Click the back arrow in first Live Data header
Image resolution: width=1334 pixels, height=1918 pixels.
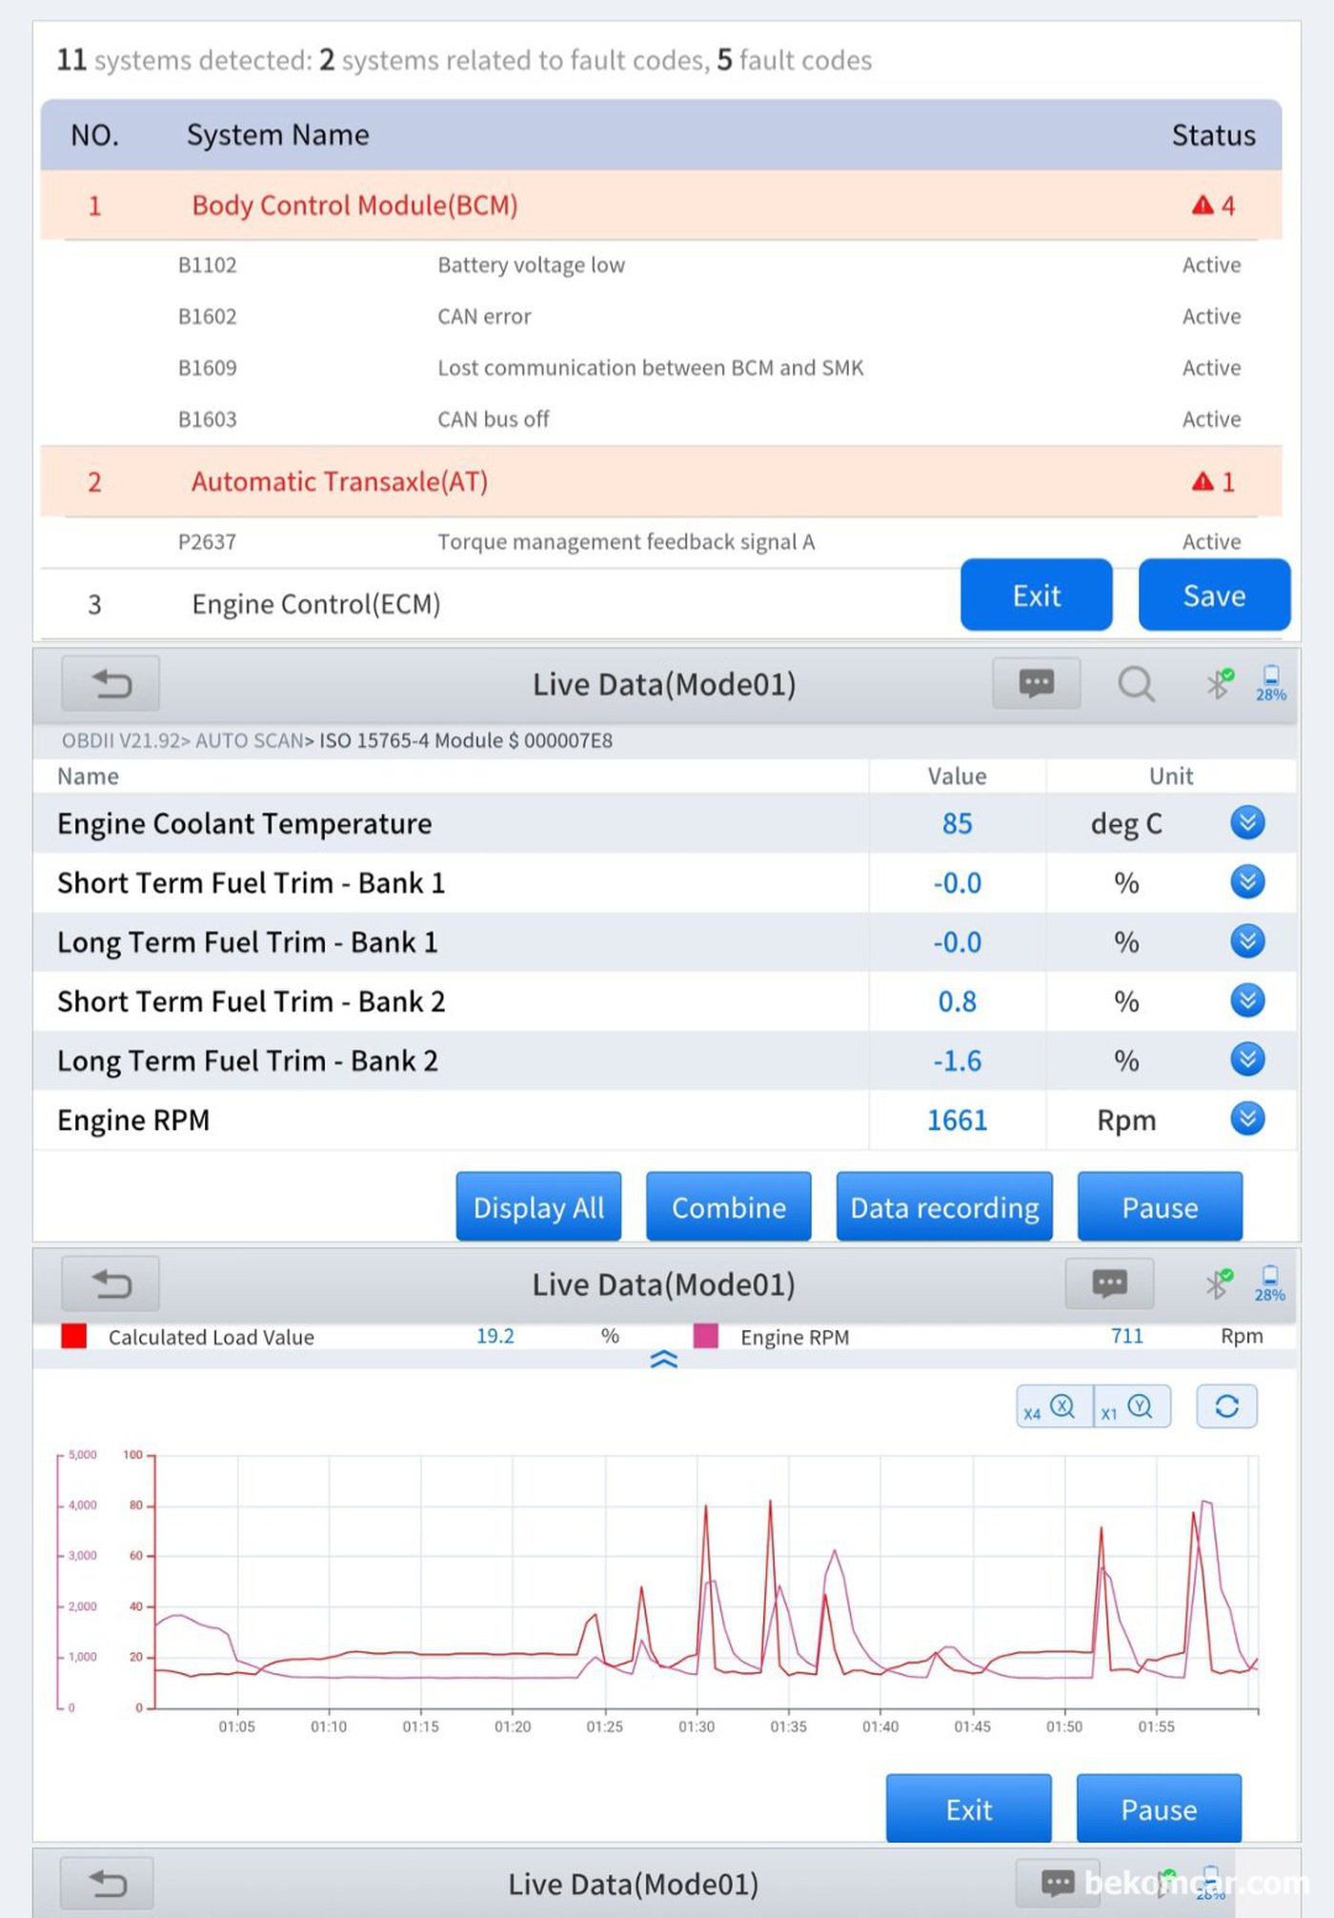click(111, 683)
